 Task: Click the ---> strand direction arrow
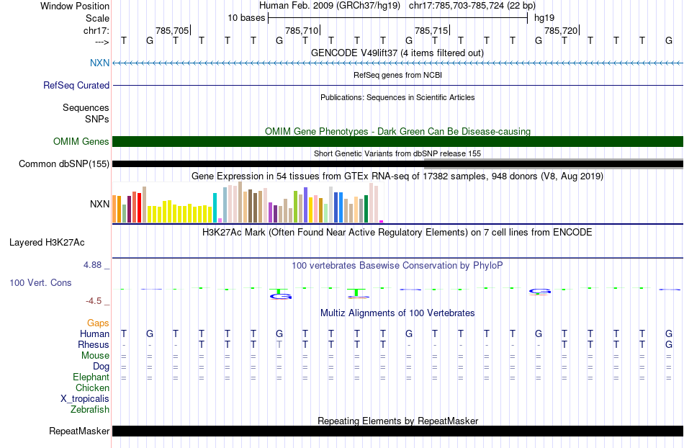(102, 42)
